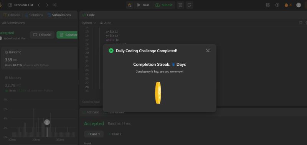Pick a random problem shuffle icon
Image resolution: width=307 pixels, height=145 pixels.
coord(54,5)
